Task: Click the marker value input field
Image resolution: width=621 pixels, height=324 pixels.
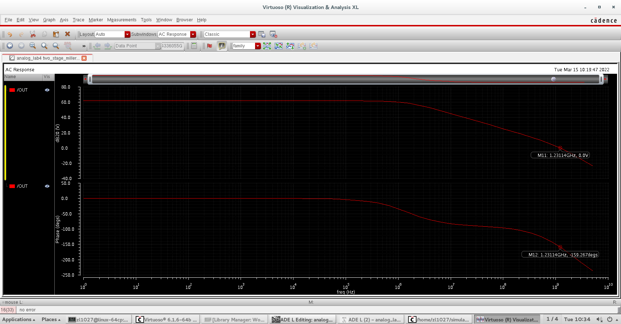Action: click(172, 46)
